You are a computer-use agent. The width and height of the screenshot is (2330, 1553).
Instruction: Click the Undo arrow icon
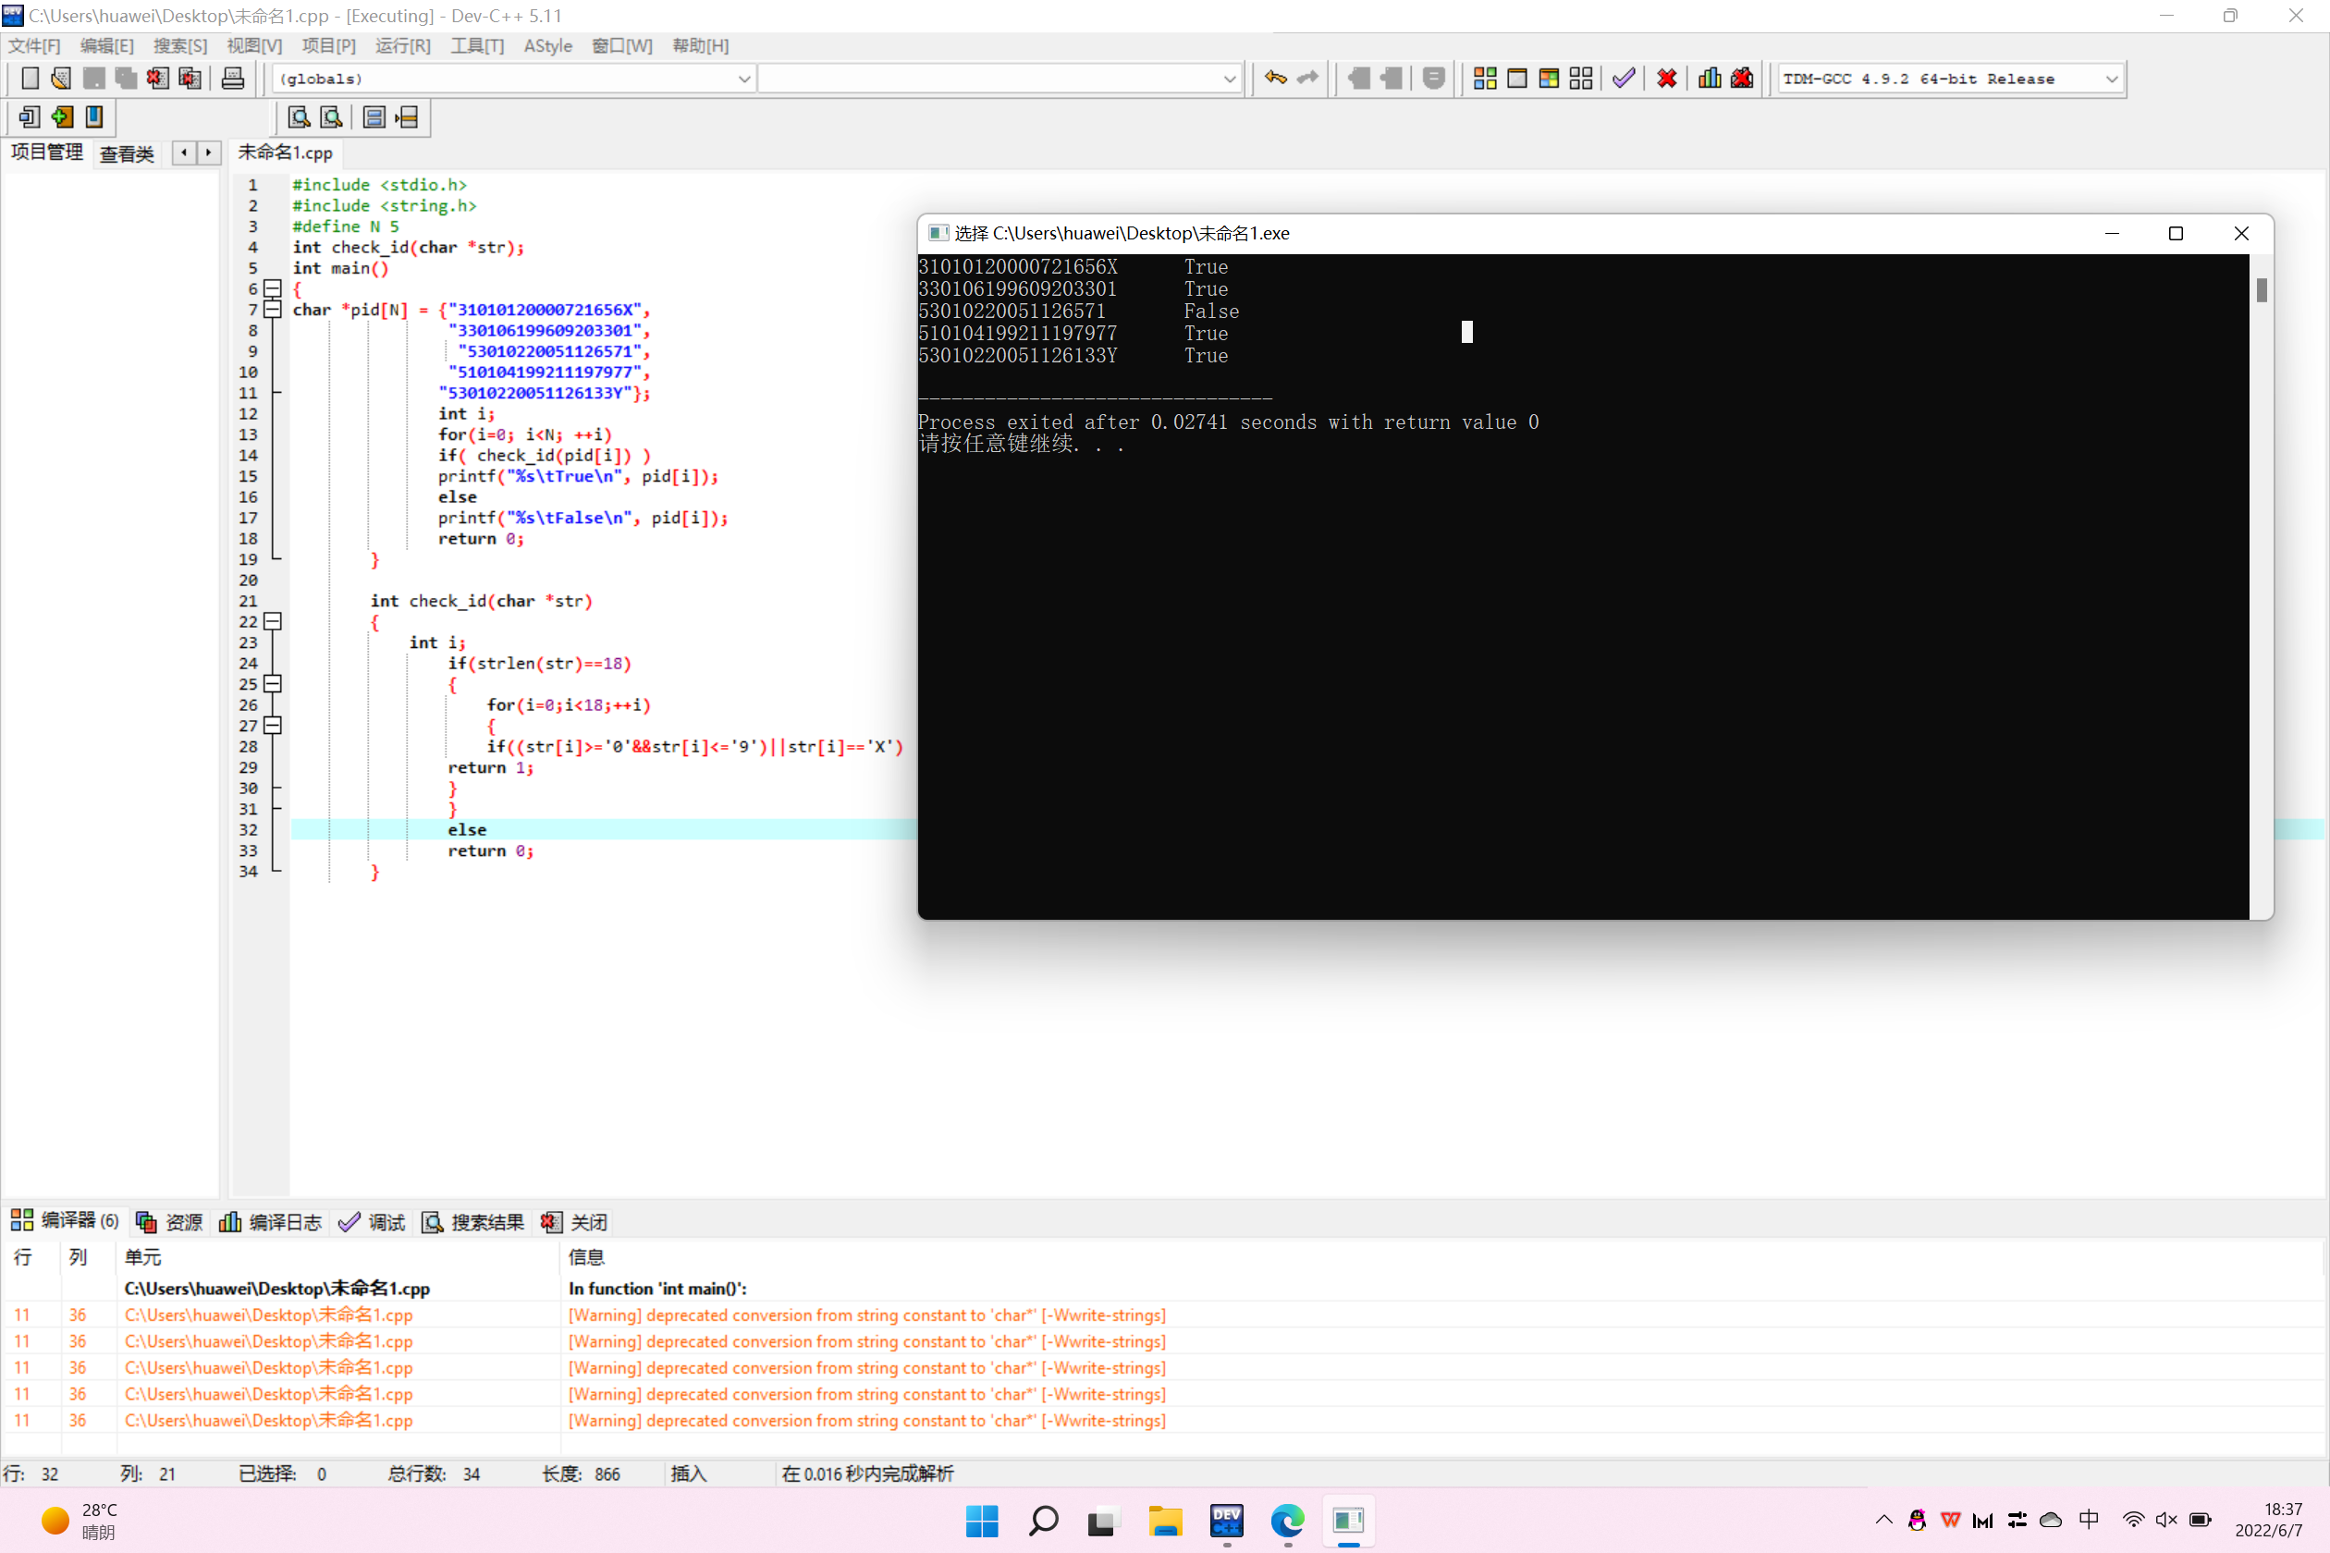tap(1276, 79)
